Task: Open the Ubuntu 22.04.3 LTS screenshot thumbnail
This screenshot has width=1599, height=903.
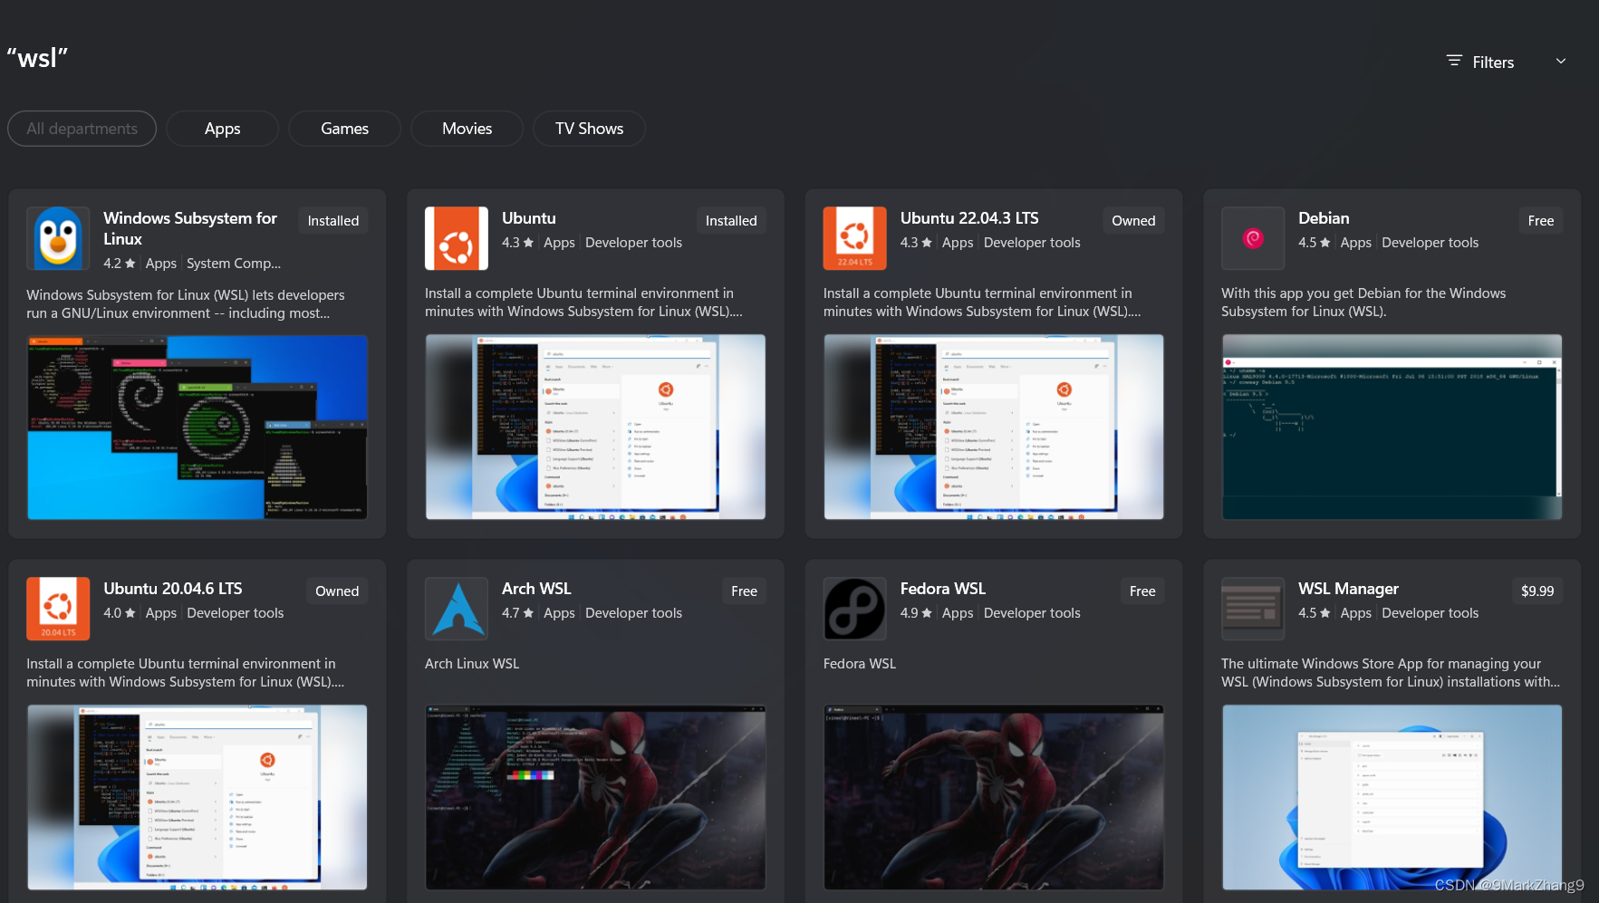Action: pos(994,427)
